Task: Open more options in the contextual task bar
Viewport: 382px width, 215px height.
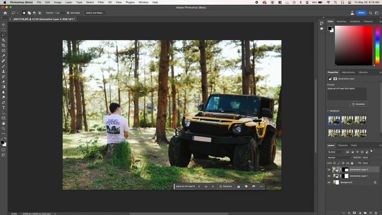Action: click(x=261, y=186)
